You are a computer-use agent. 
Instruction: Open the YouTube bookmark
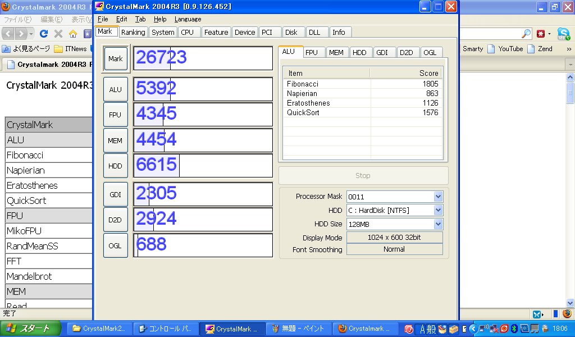click(x=505, y=49)
